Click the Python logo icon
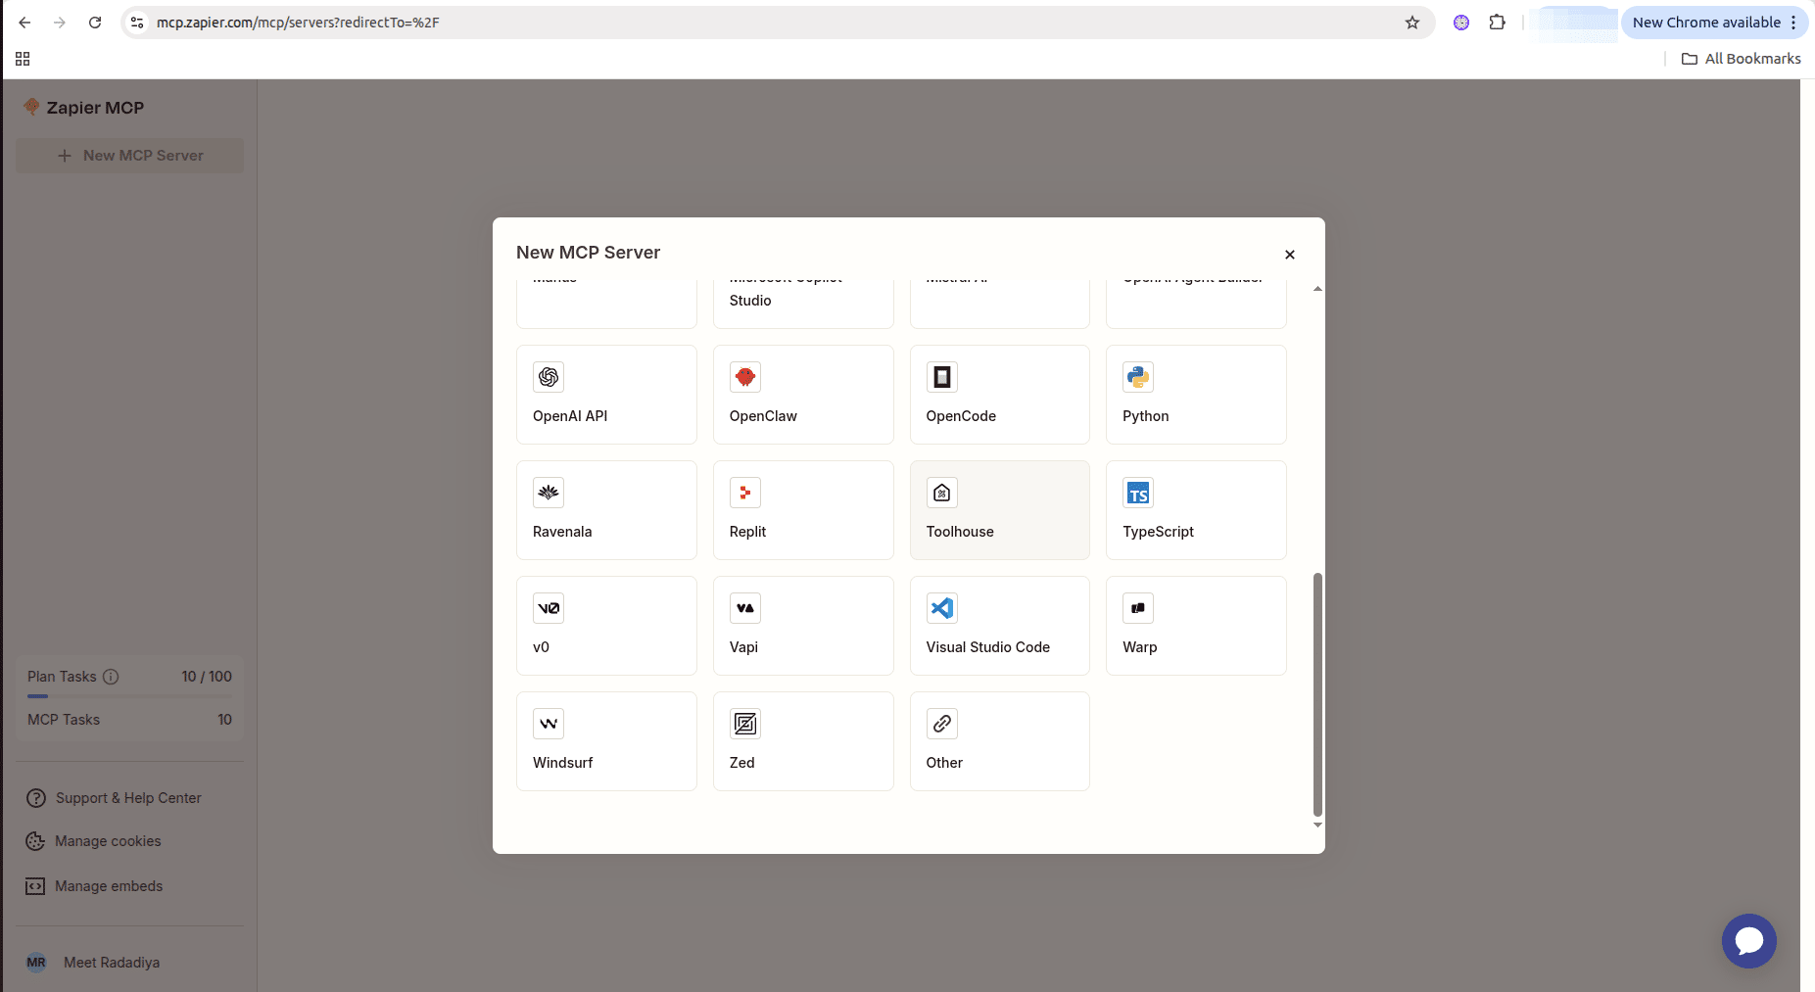 coord(1138,377)
